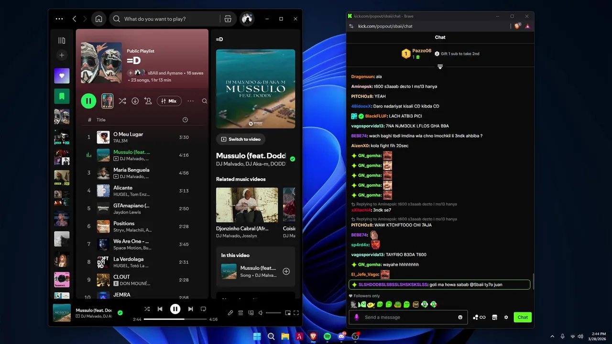Open Spotify Browse icon in search bar
612x344 pixels.
(228, 19)
